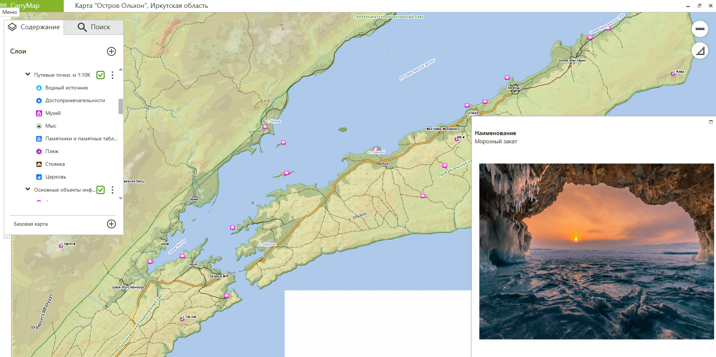The width and height of the screenshot is (716, 357).
Task: Activate the ruler distance measurement tool
Action: click(x=700, y=29)
